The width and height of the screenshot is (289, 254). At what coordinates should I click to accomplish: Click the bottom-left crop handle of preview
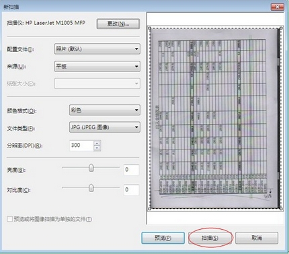tap(150, 209)
